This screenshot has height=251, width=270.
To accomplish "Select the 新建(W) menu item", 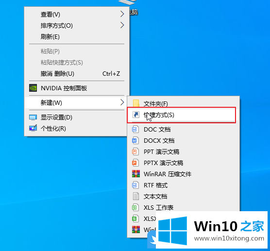I will (x=77, y=102).
